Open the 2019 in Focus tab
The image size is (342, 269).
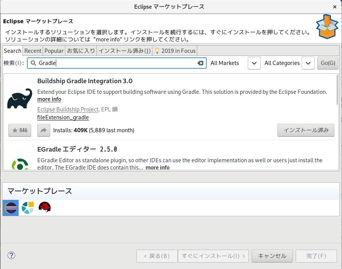(x=175, y=51)
